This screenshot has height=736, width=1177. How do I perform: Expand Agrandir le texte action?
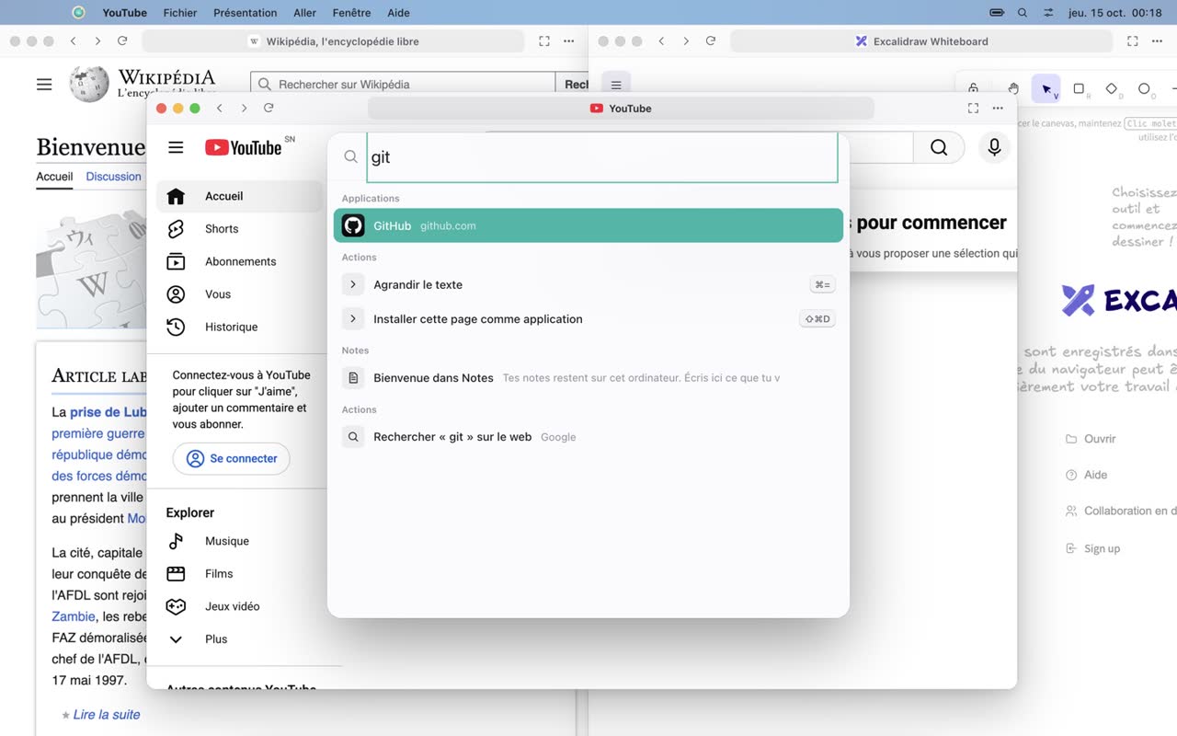point(588,284)
